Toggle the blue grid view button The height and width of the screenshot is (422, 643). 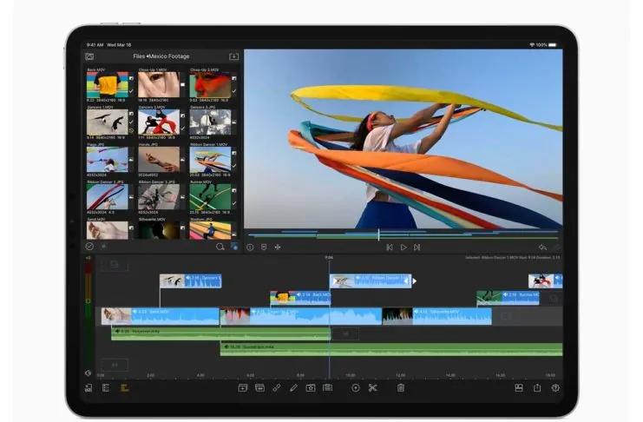233,247
